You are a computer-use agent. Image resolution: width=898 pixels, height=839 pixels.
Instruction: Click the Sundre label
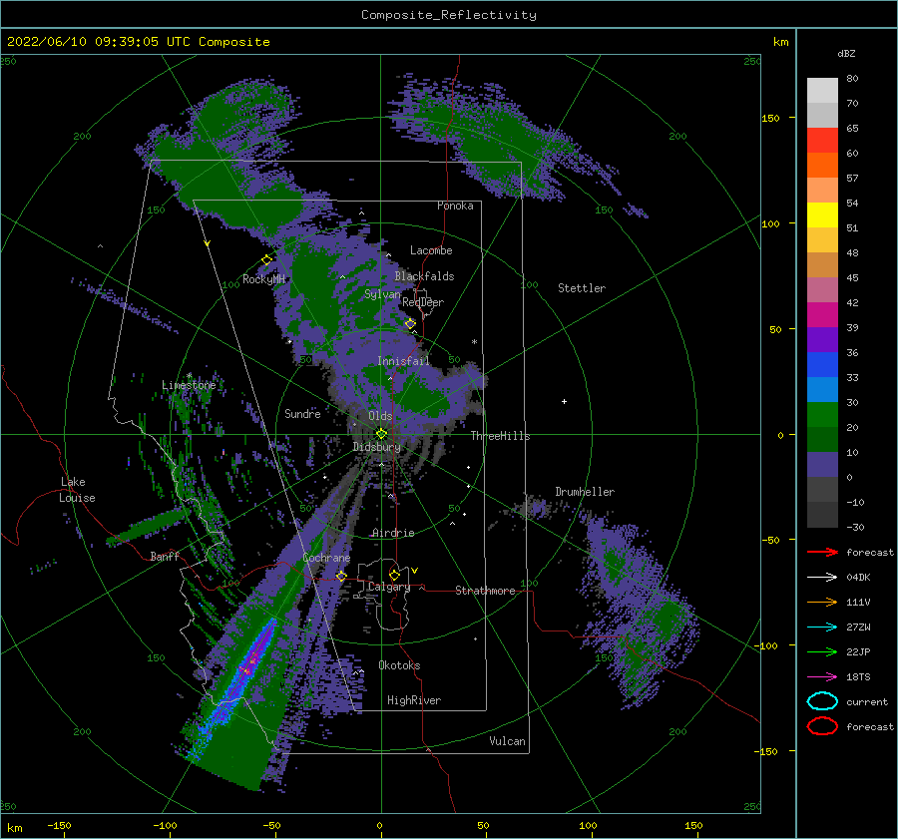click(302, 413)
